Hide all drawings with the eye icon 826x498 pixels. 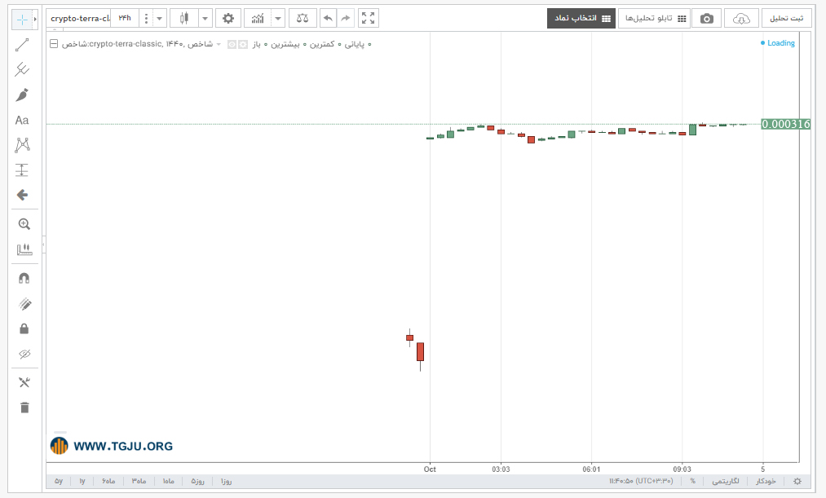click(24, 354)
